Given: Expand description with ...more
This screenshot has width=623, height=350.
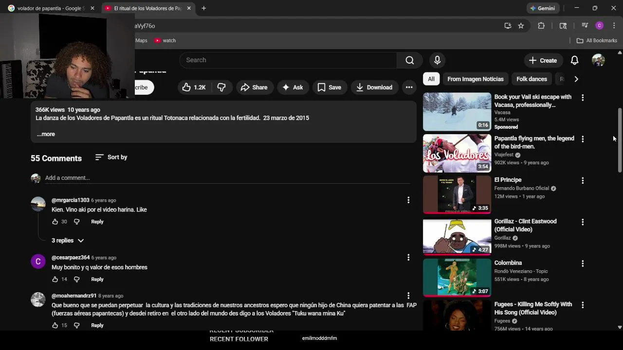Looking at the screenshot, I should 46,134.
